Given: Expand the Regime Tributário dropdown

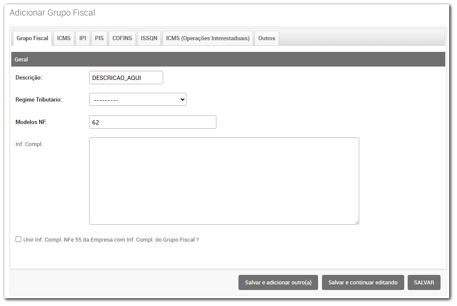Looking at the screenshot, I should click(x=138, y=99).
